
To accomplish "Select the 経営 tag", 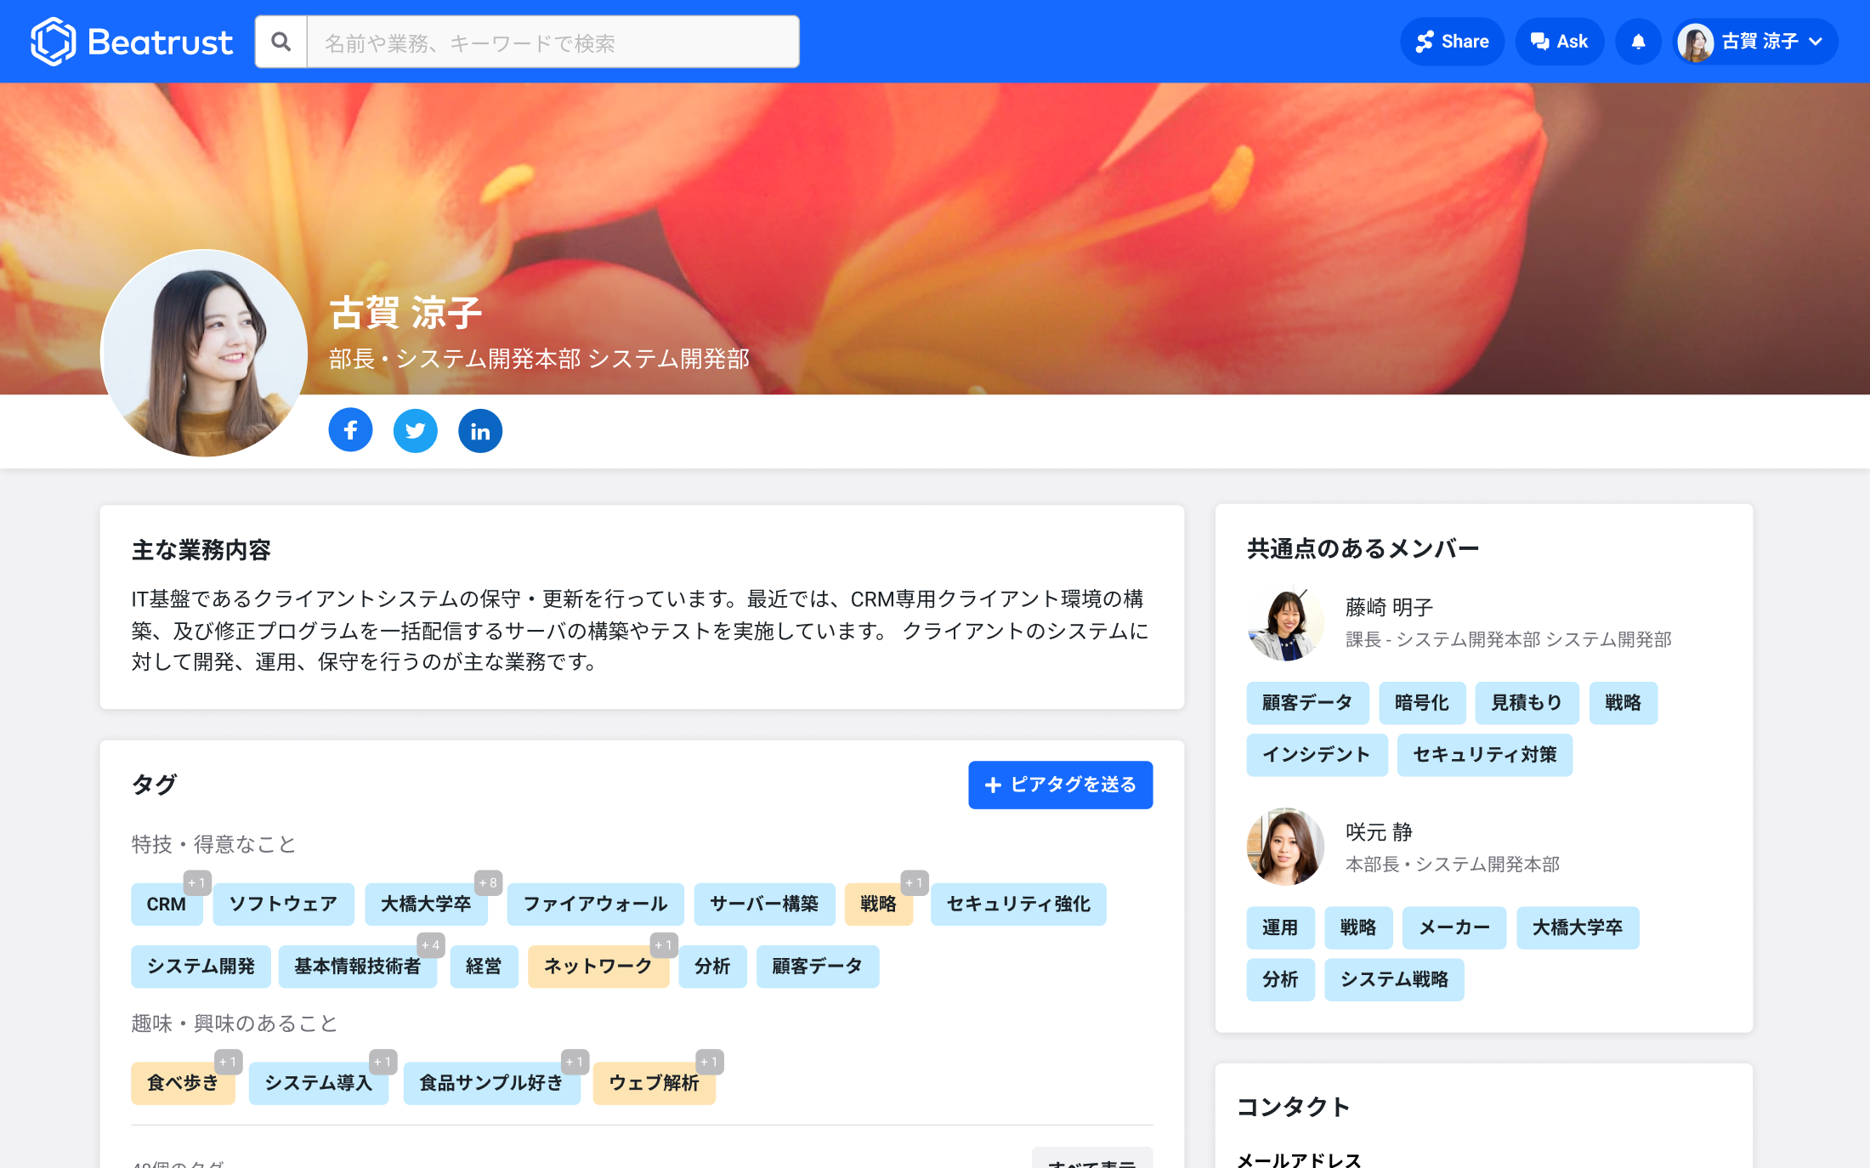I will [x=484, y=967].
